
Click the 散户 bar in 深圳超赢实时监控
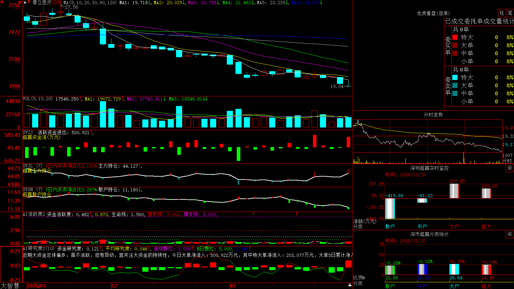pos(390,209)
